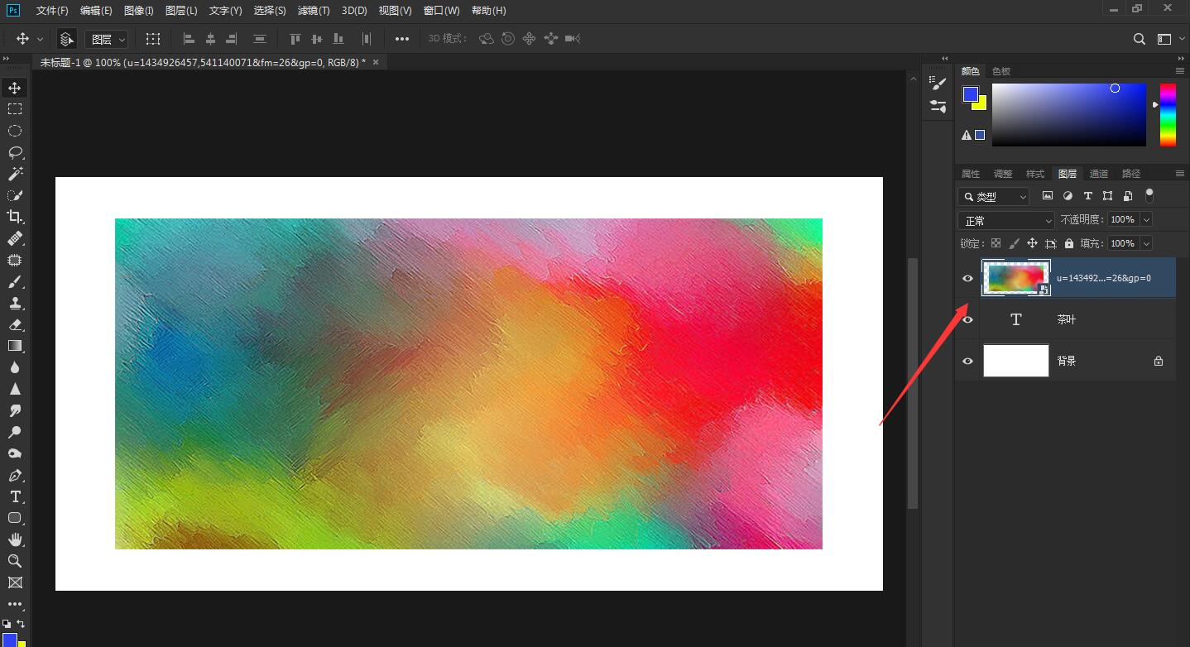Select the Eraser tool
The height and width of the screenshot is (647, 1190).
tap(15, 324)
